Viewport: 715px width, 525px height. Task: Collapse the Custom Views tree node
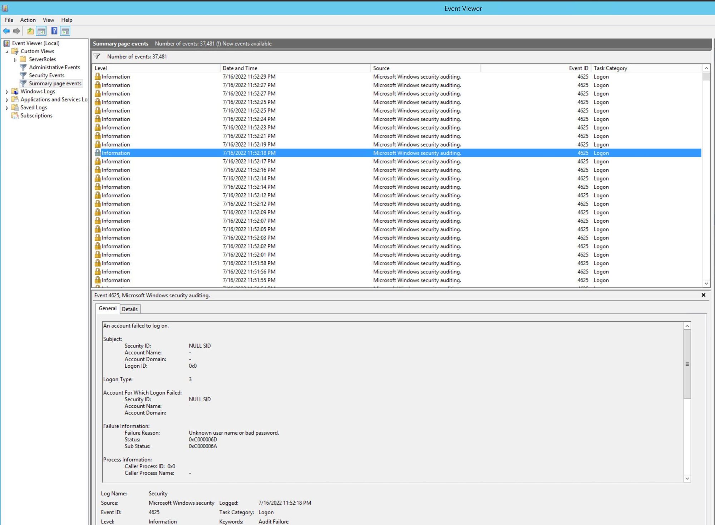coord(7,51)
